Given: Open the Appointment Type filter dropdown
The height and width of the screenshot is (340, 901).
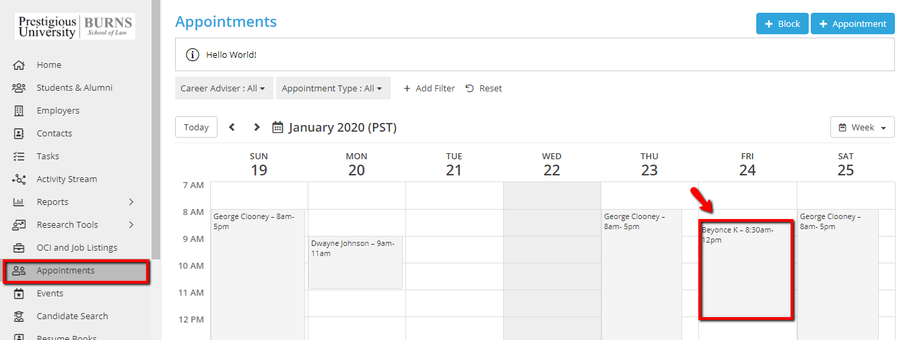Looking at the screenshot, I should (332, 89).
